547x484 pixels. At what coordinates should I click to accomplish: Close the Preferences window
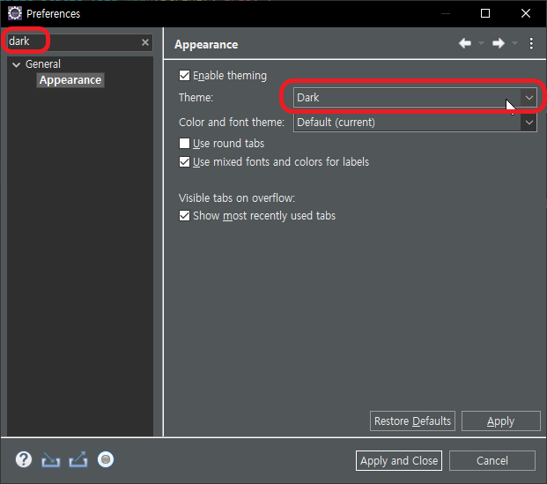pos(526,13)
